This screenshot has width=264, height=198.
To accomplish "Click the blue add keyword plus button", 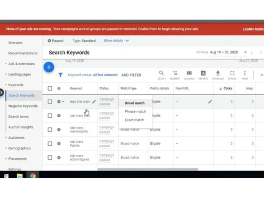I will tap(49, 67).
